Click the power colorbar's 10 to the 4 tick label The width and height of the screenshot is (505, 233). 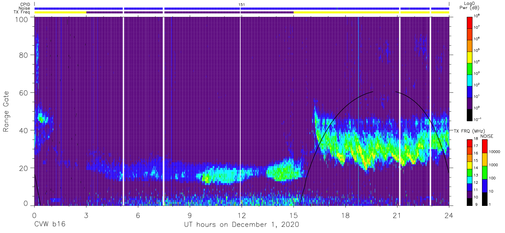[477, 62]
